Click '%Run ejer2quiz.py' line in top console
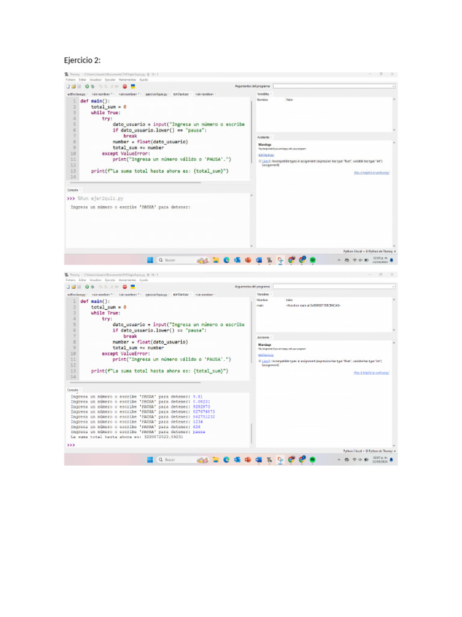Image resolution: width=462 pixels, height=617 pixels. [100, 199]
